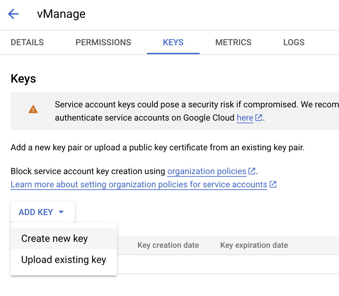
Task: Open 'Learn more about setting organization policies' link
Action: coord(139,184)
